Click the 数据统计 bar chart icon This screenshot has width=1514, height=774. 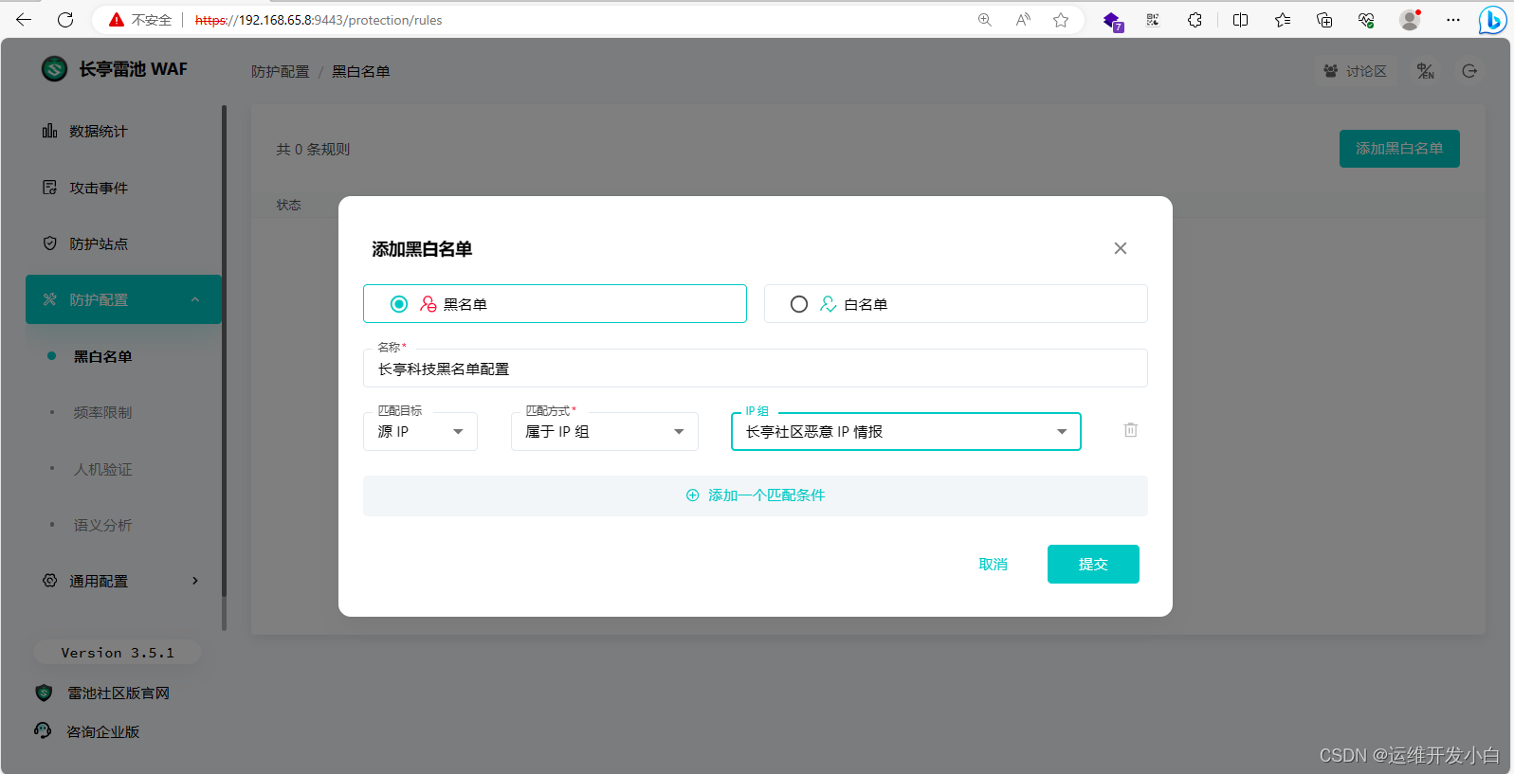(49, 131)
